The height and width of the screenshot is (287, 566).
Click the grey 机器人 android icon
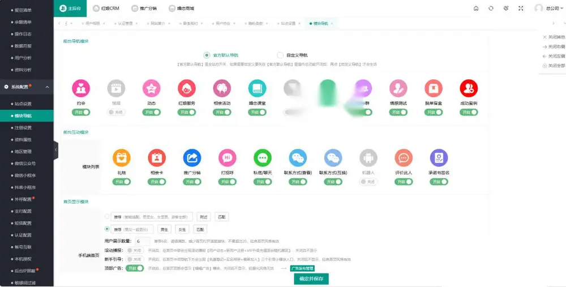[x=368, y=158]
